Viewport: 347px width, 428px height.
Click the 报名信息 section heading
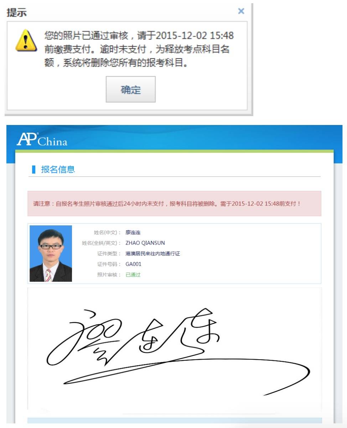[x=58, y=169]
